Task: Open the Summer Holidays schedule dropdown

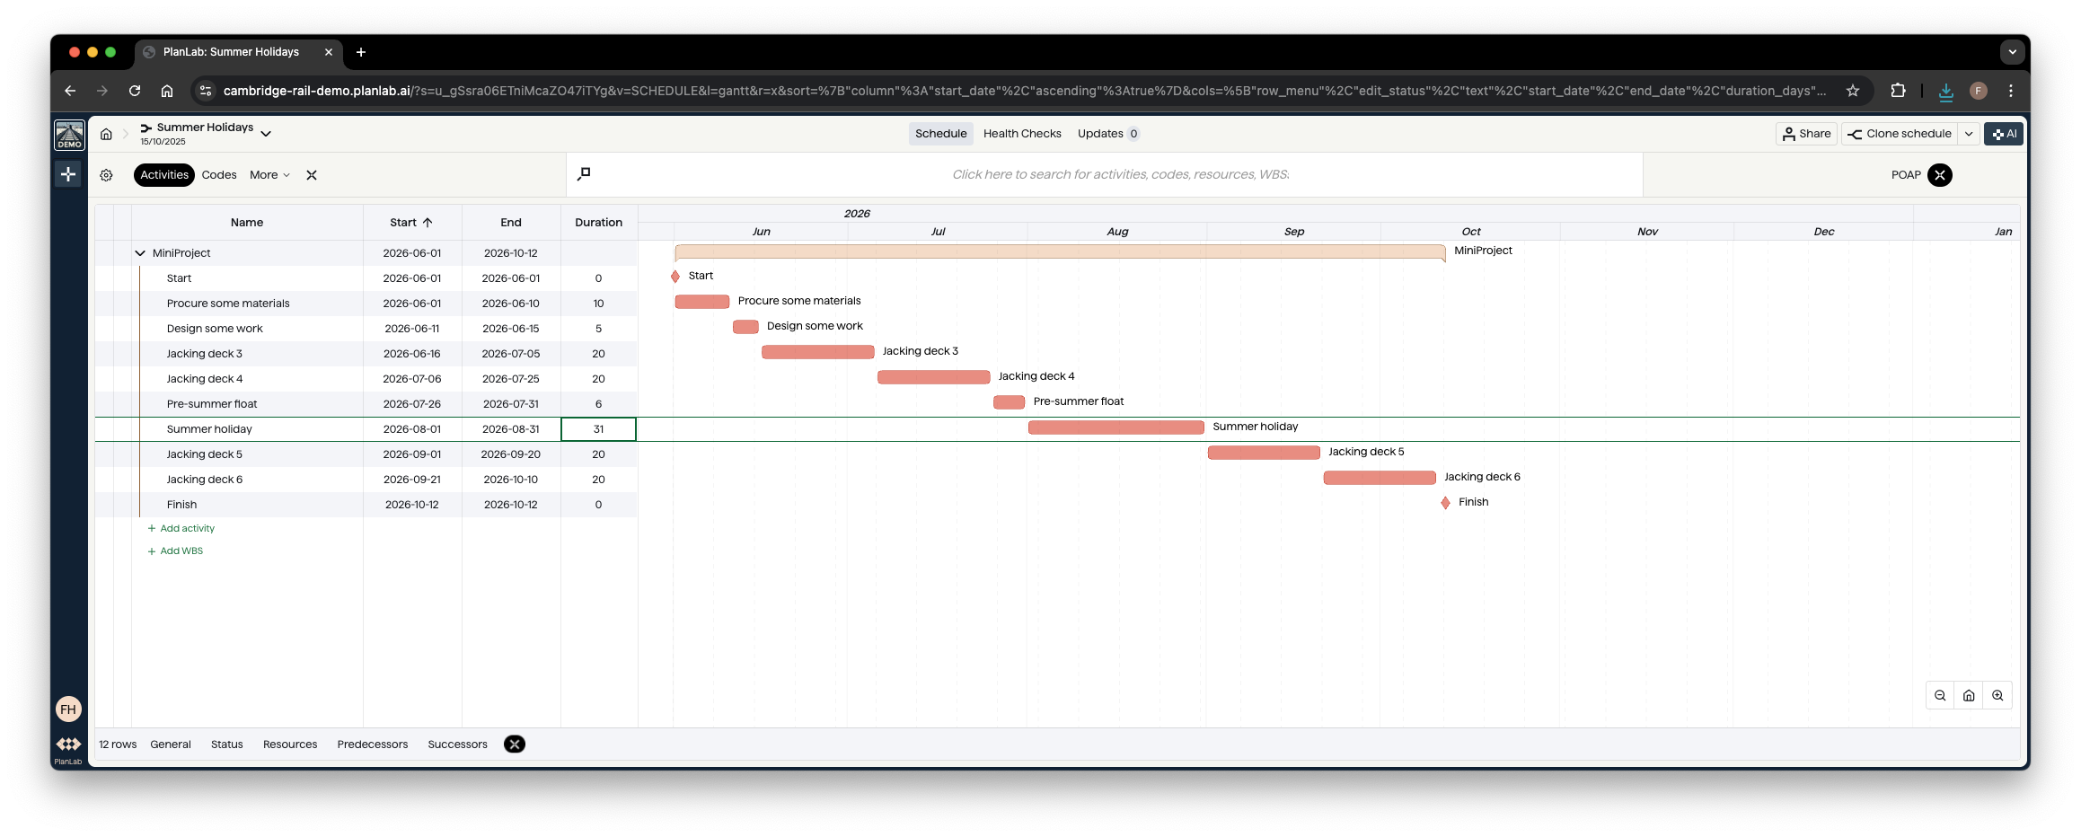Action: [x=266, y=132]
